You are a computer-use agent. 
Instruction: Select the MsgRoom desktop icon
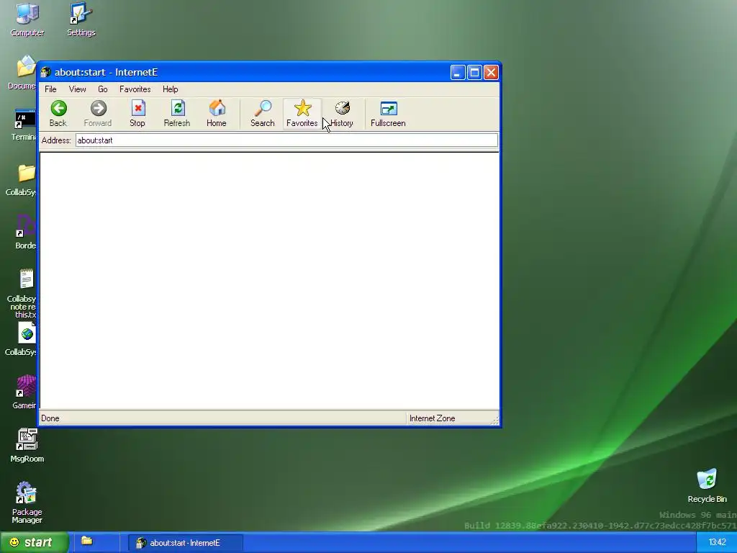(27, 445)
